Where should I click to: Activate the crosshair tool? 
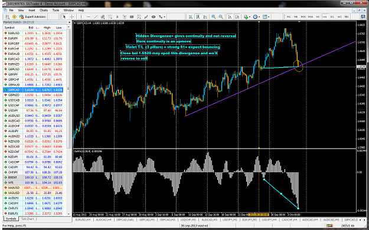click(72, 17)
